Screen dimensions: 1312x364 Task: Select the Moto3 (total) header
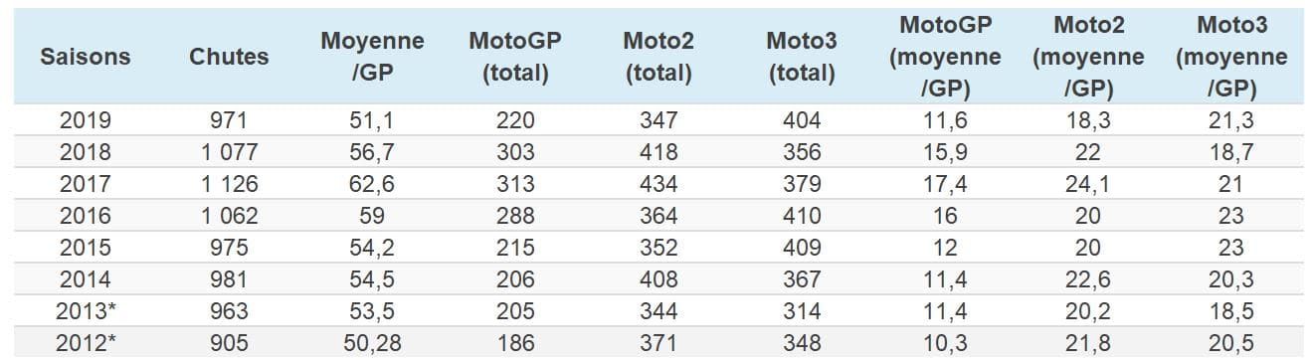(x=802, y=57)
